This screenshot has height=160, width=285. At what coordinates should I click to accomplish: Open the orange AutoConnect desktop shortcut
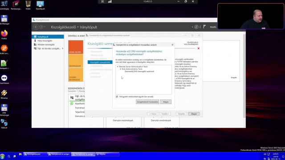(x=4, y=49)
